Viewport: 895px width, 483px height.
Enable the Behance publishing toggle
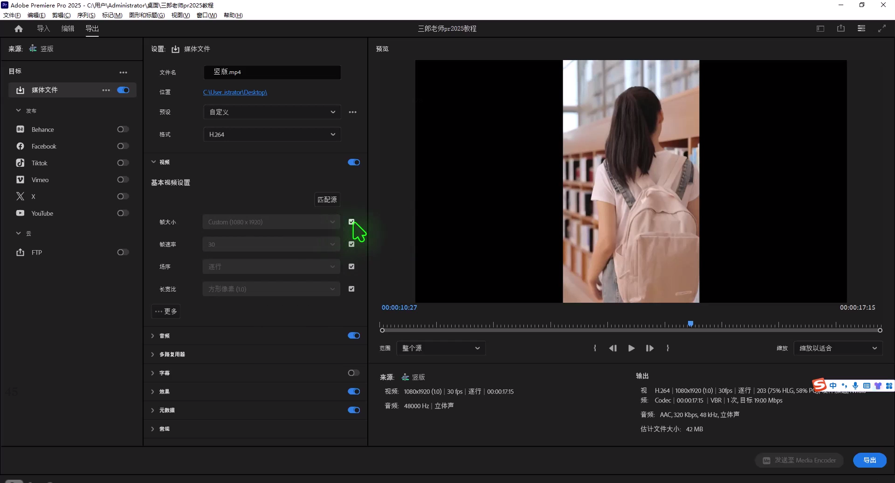[123, 129]
